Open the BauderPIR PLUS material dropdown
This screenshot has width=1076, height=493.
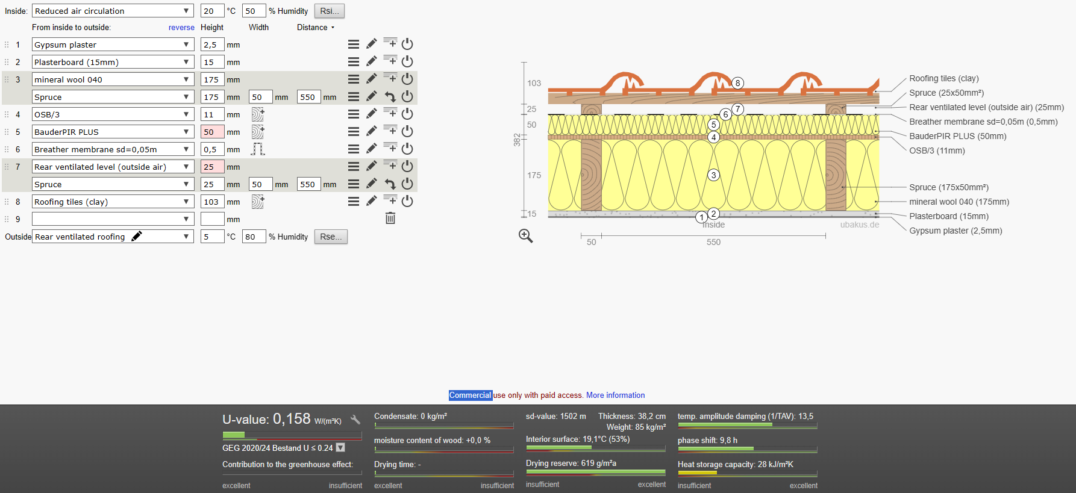pyautogui.click(x=113, y=132)
